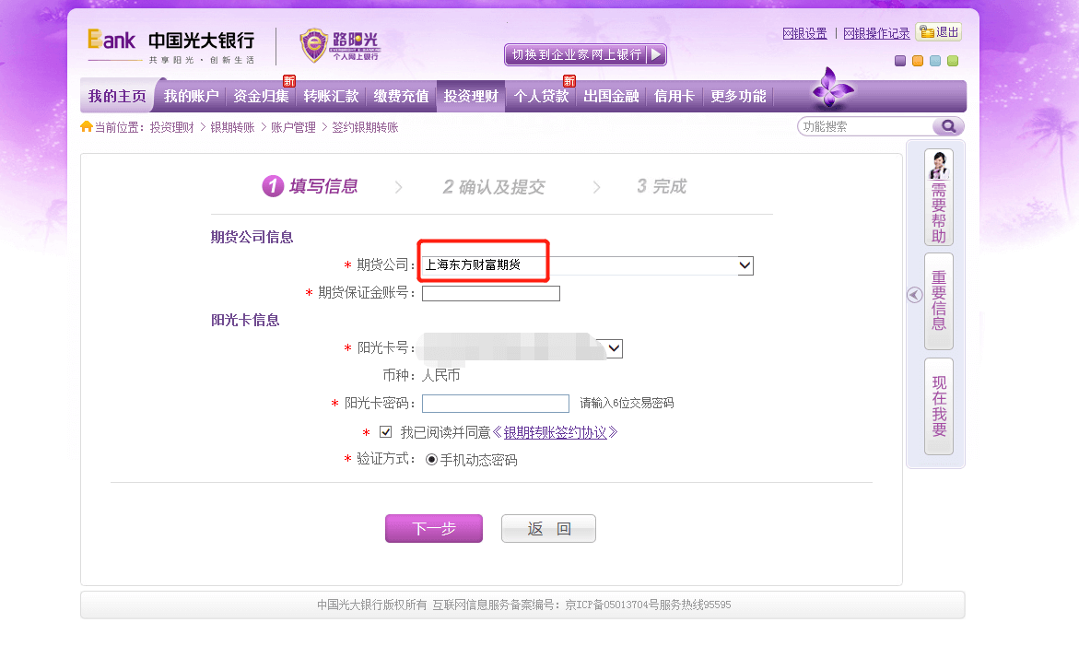Click the 签约银期转账 breadcrumb

365,127
